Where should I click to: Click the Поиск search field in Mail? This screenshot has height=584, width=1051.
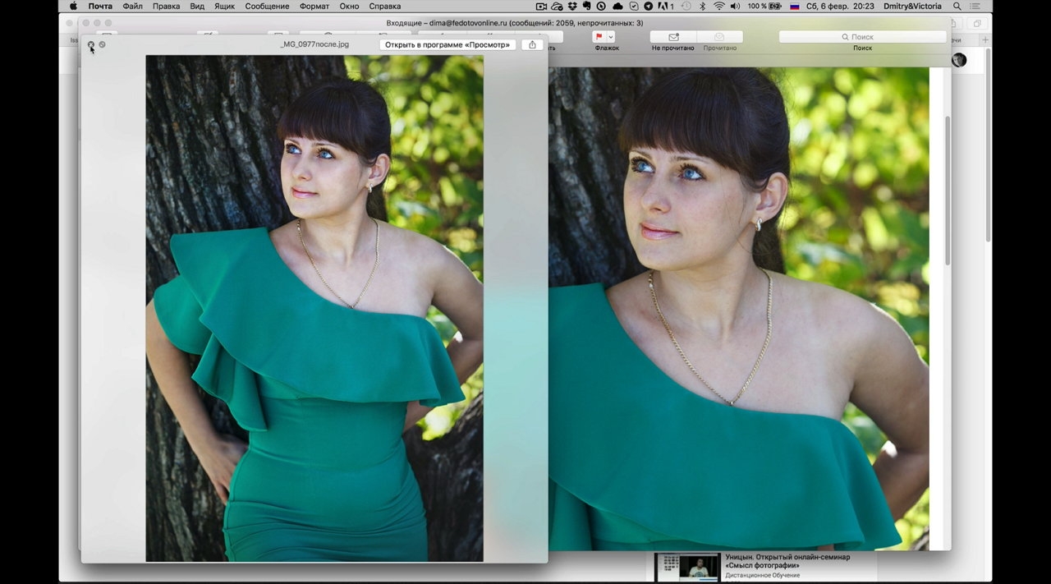863,37
